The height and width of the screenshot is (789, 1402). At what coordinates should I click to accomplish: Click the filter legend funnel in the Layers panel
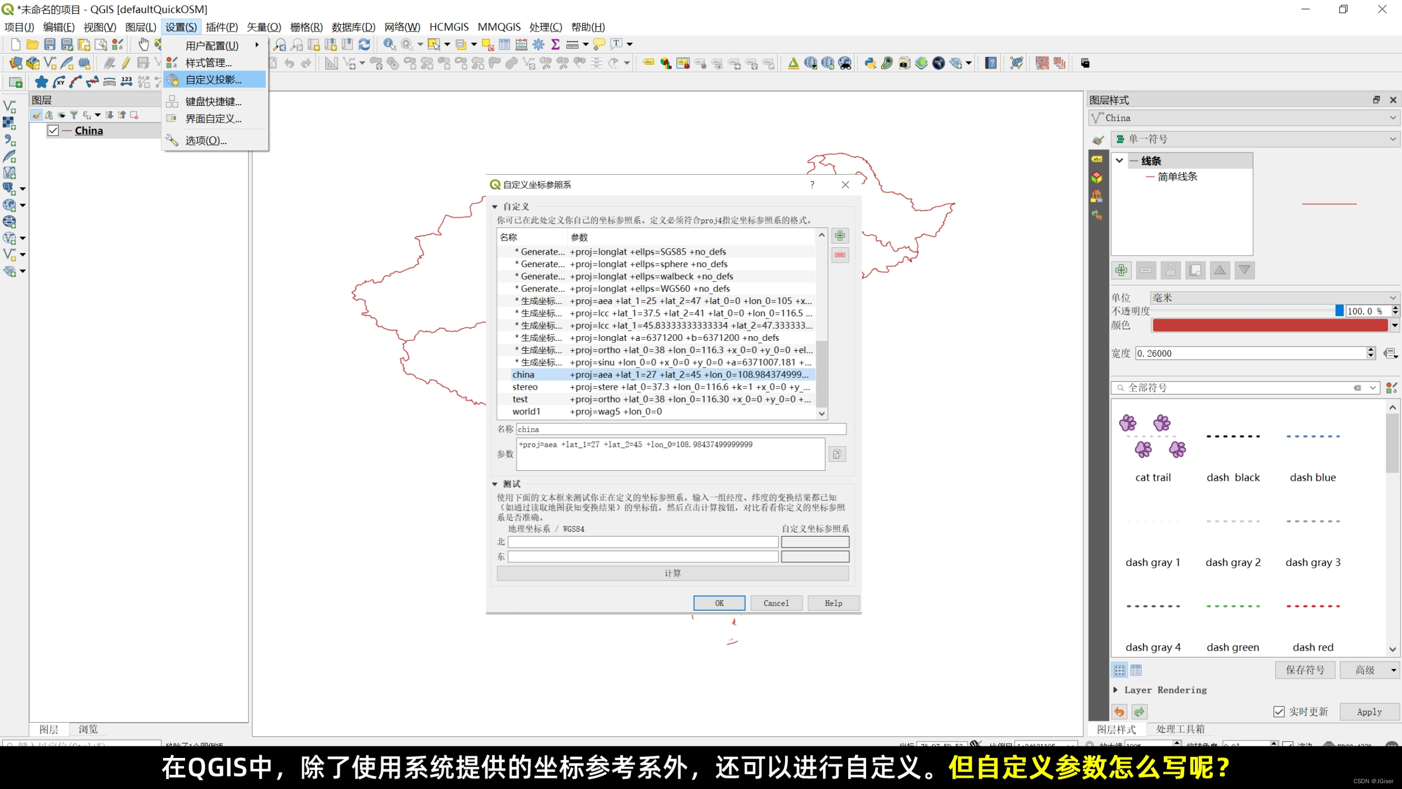click(x=74, y=115)
